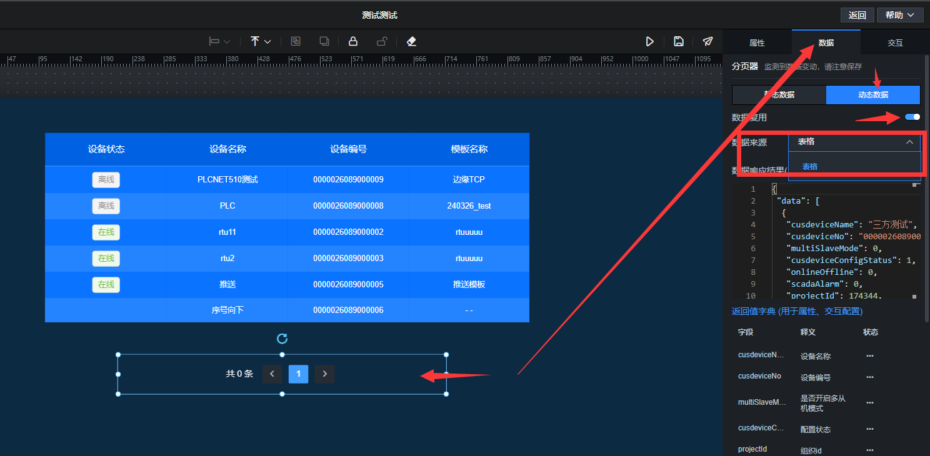
Task: Click the closed lock icon
Action: pyautogui.click(x=352, y=41)
